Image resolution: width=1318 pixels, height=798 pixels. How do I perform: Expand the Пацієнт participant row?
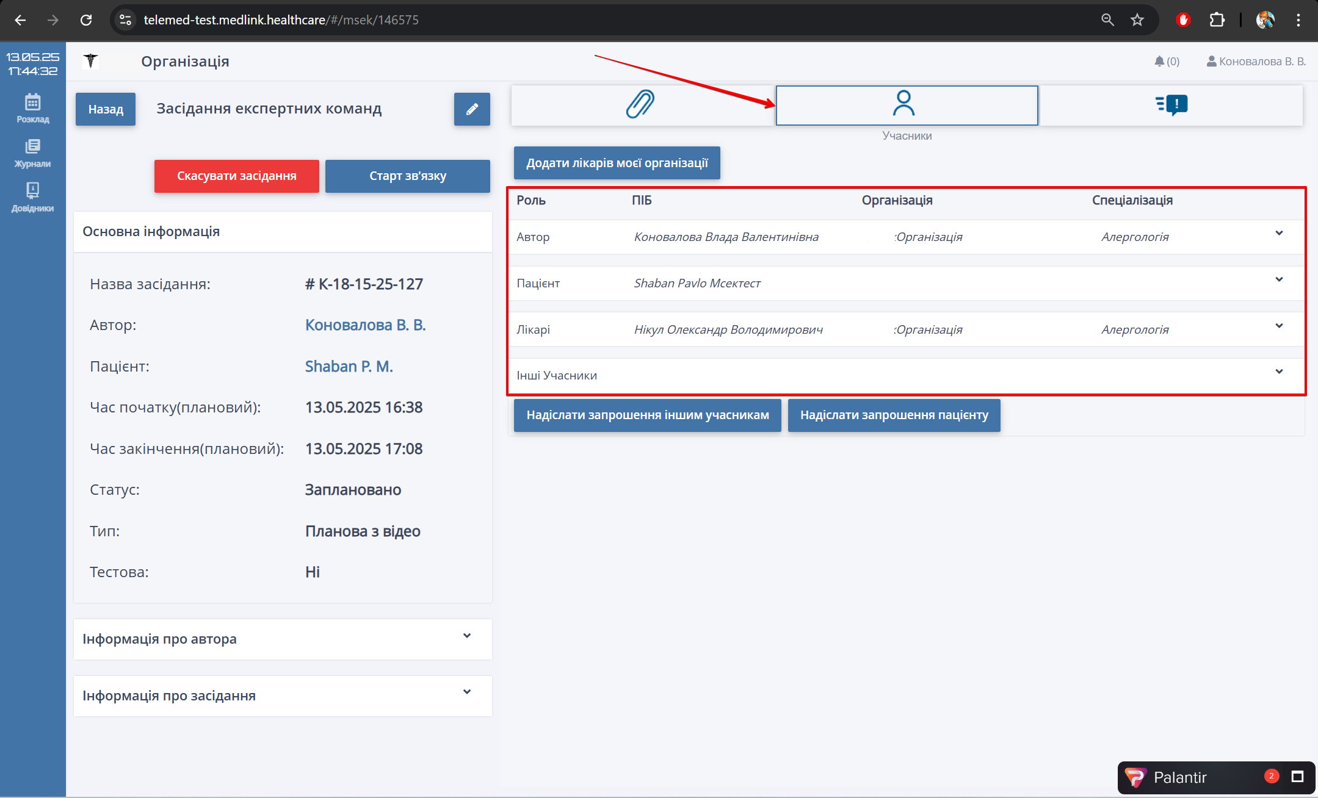(x=1279, y=279)
